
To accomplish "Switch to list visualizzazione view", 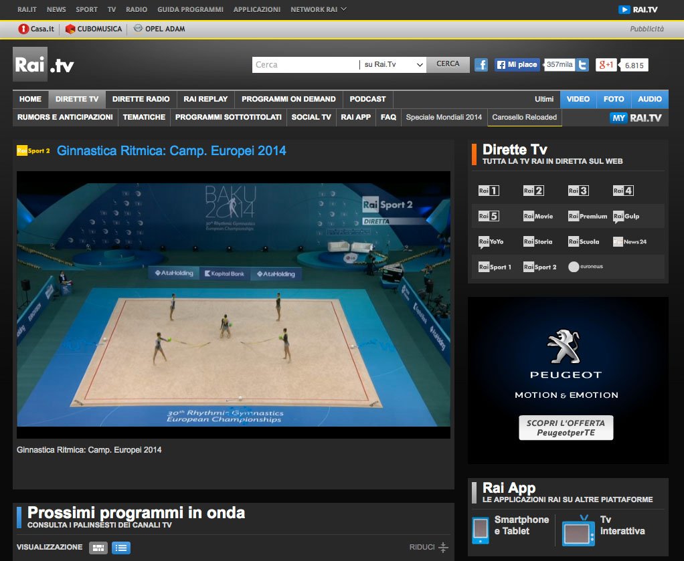I will 121,548.
